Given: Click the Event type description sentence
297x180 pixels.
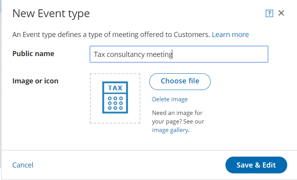Looking at the screenshot, I should coord(111,35).
